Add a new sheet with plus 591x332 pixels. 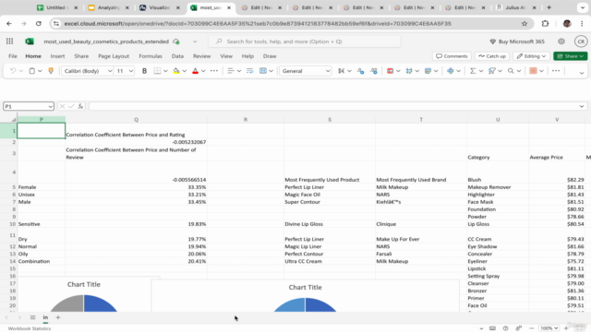[x=57, y=317]
